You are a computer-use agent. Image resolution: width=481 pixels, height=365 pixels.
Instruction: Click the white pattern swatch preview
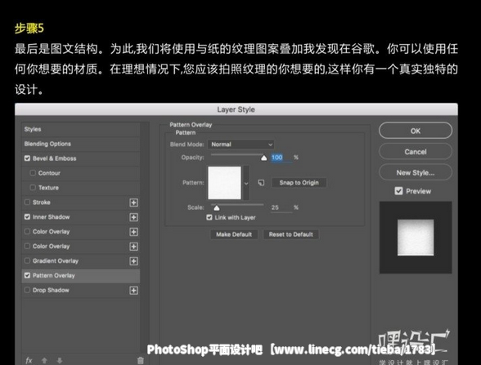point(224,183)
